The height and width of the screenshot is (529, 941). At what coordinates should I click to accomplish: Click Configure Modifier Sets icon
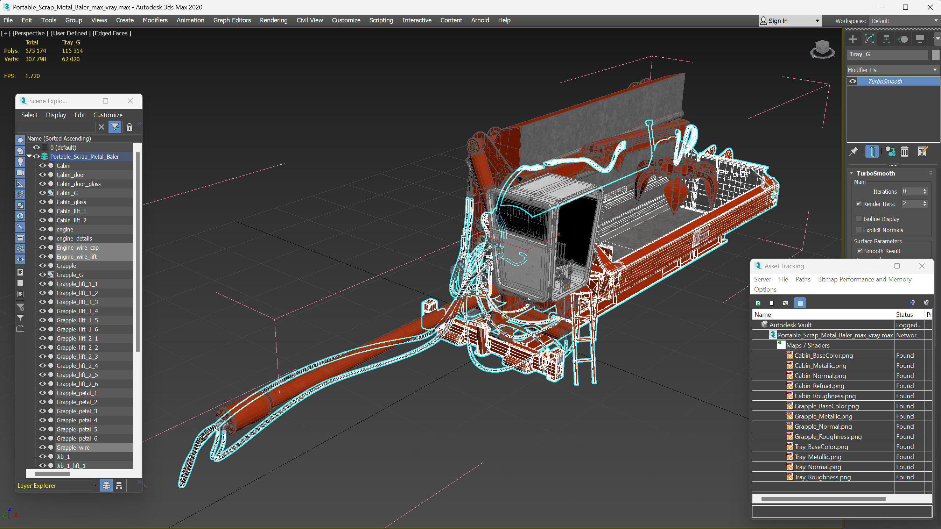[x=922, y=151]
